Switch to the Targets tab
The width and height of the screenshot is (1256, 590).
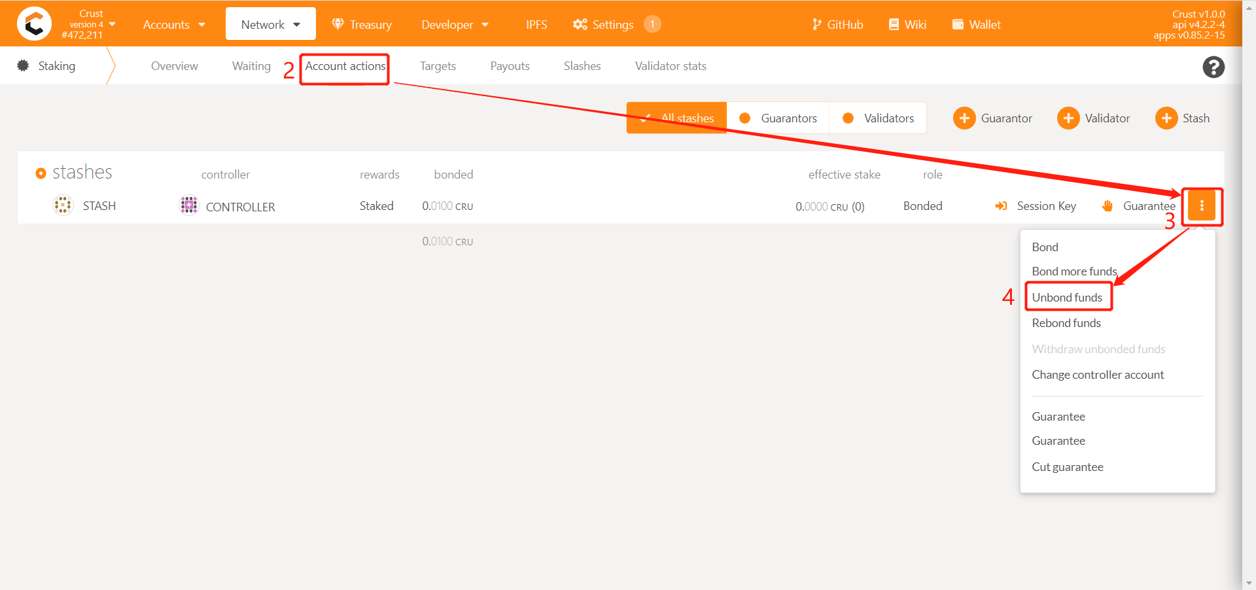[x=438, y=66]
